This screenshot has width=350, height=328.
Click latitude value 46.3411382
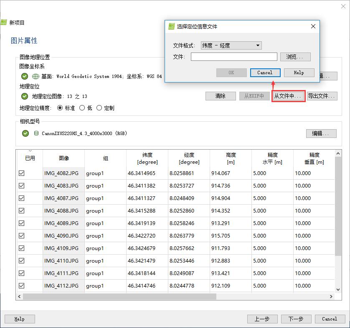pos(141,185)
